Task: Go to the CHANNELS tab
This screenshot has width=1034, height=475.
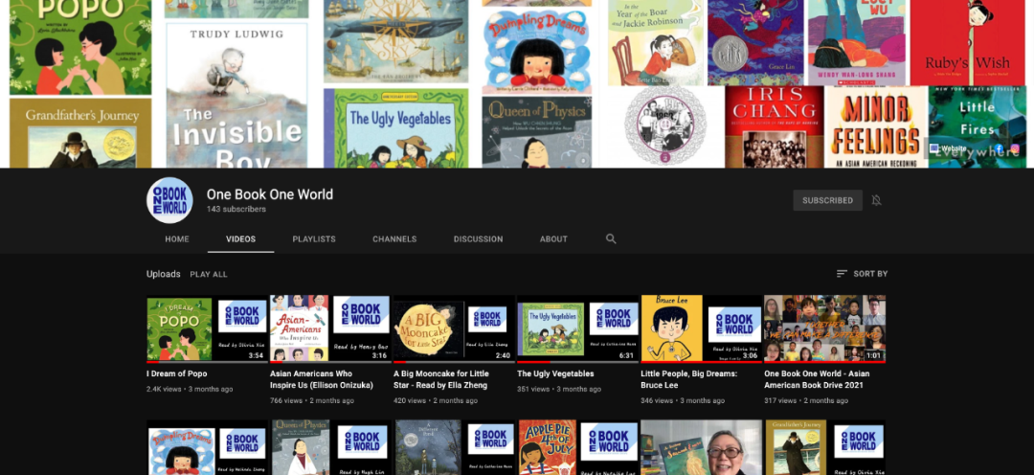Action: tap(394, 238)
